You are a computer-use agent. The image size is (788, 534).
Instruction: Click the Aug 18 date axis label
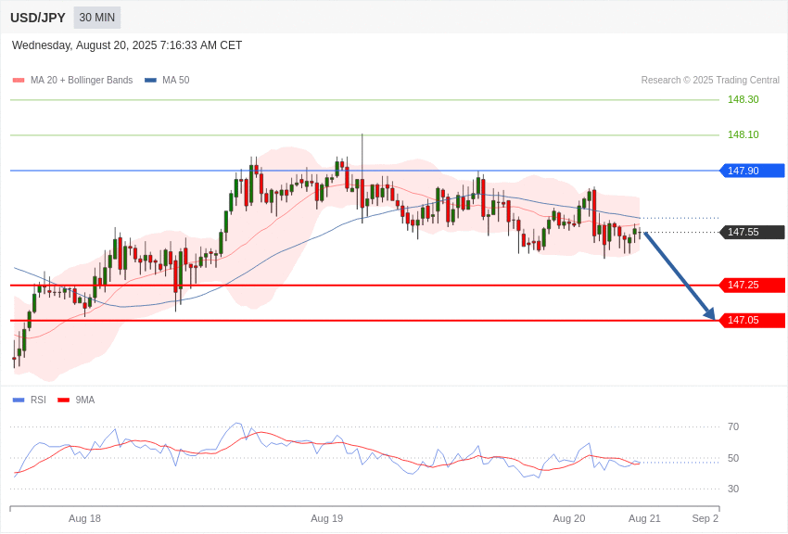coord(84,518)
